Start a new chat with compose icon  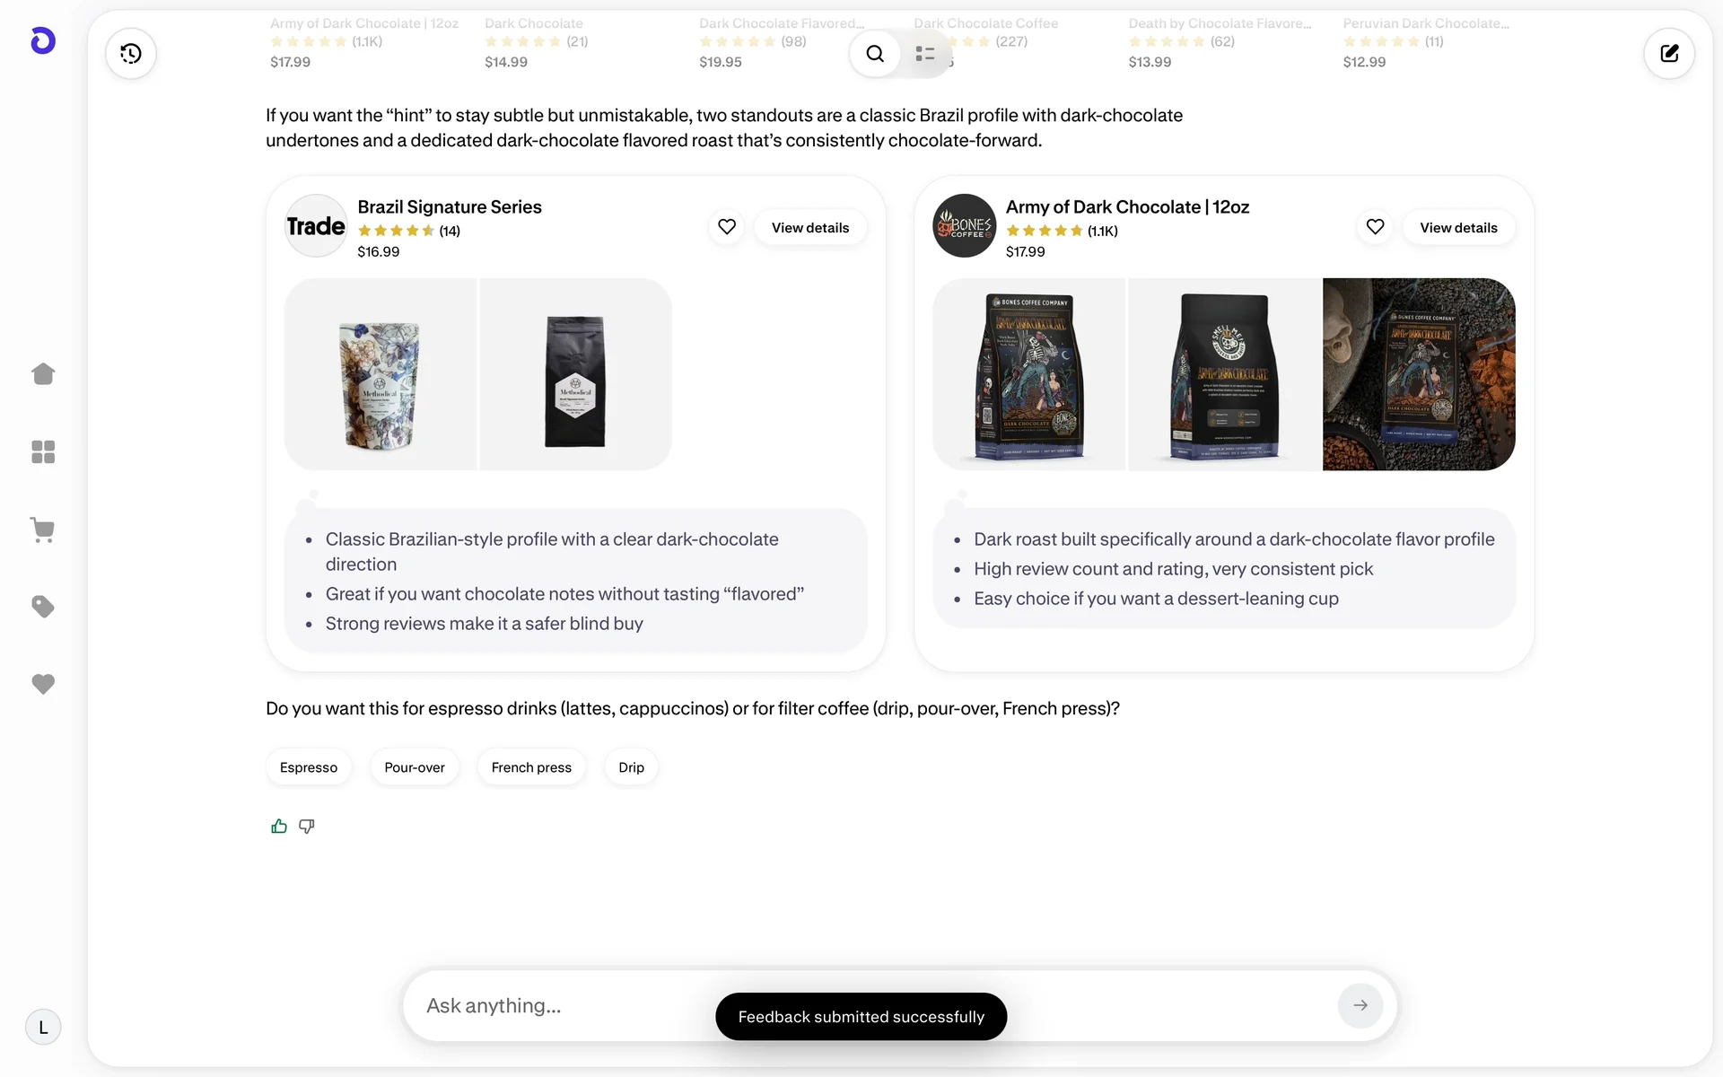(1669, 54)
